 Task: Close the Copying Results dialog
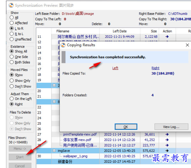[187, 45]
